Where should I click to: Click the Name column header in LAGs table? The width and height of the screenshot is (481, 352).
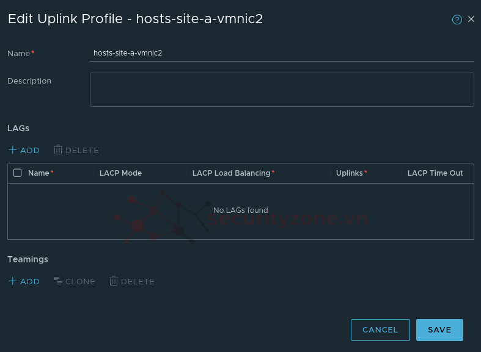point(39,173)
